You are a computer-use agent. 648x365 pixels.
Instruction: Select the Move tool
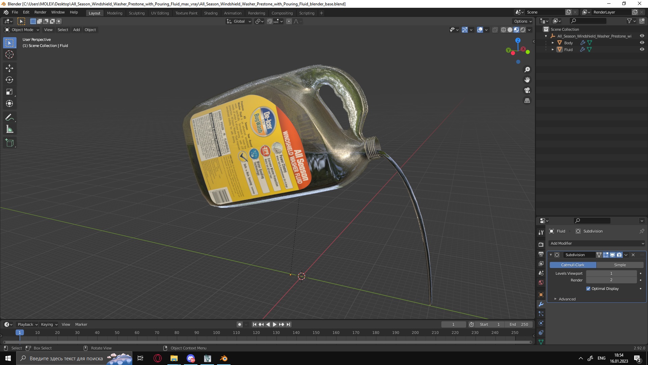(9, 68)
